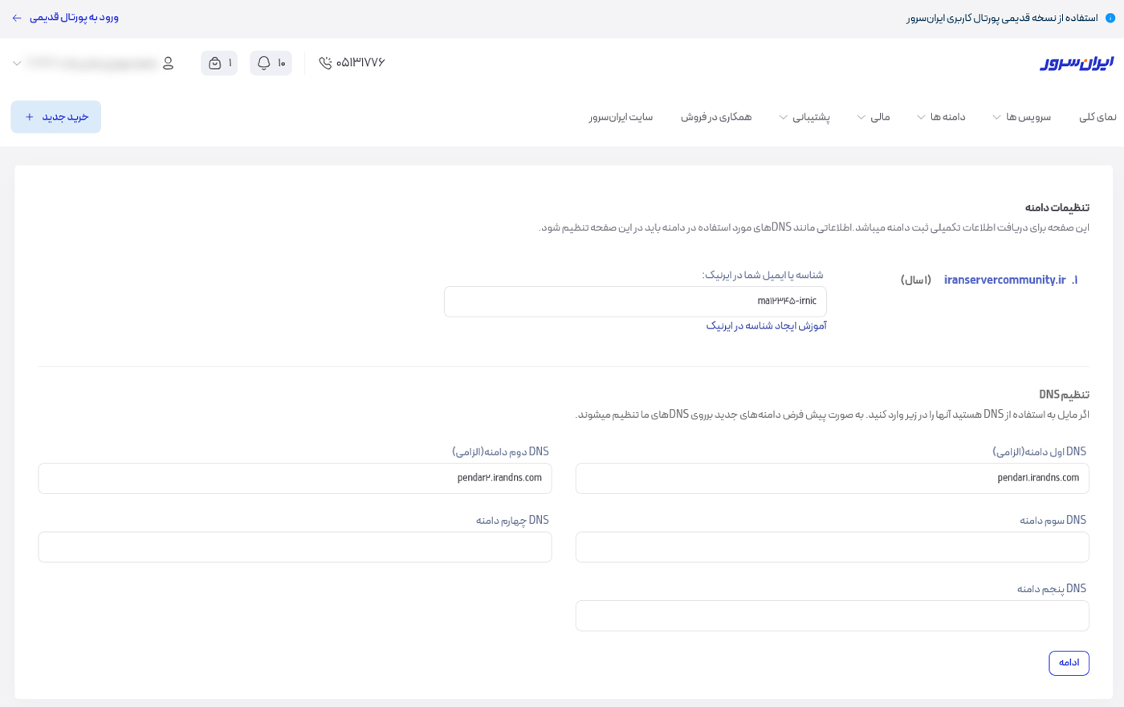Image resolution: width=1124 pixels, height=707 pixels.
Task: Expand the user account chevron
Action: (x=17, y=63)
